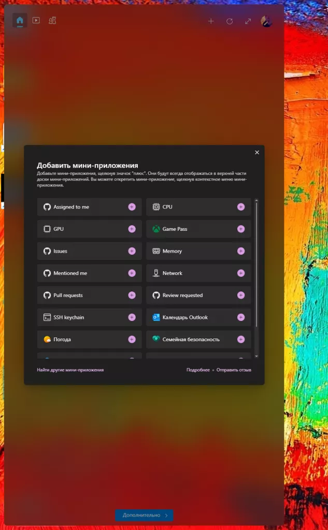Click the GitHub icon beside Assigned to me
Image resolution: width=328 pixels, height=530 pixels.
tap(47, 207)
